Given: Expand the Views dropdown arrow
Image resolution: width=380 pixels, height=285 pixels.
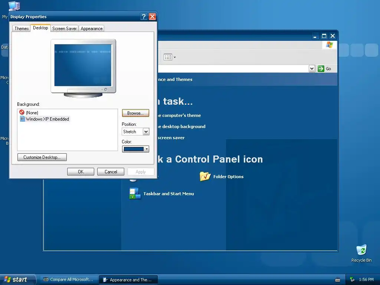Looking at the screenshot, I should point(175,58).
